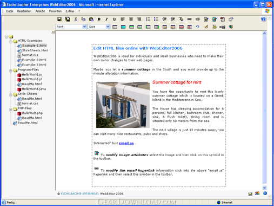Collapse the Program-Files folder node
Viewport: 274px width, 206px height.
(x=11, y=70)
